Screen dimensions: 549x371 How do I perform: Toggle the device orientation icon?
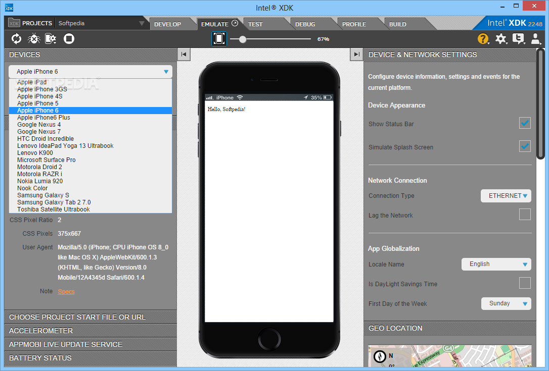click(x=219, y=39)
